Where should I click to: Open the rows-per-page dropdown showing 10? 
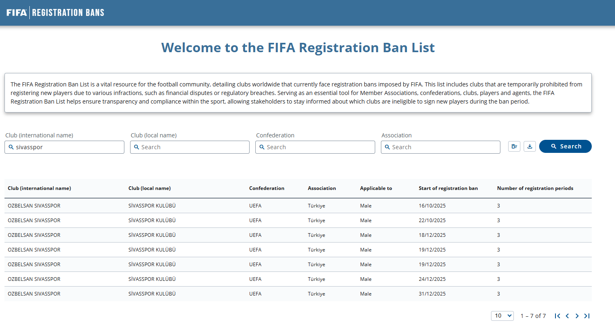(x=502, y=316)
